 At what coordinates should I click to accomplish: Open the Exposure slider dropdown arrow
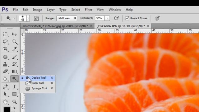[107, 18]
